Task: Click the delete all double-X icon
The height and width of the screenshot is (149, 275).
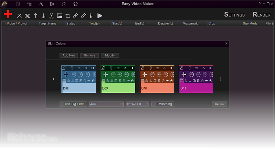Action: pyautogui.click(x=27, y=16)
